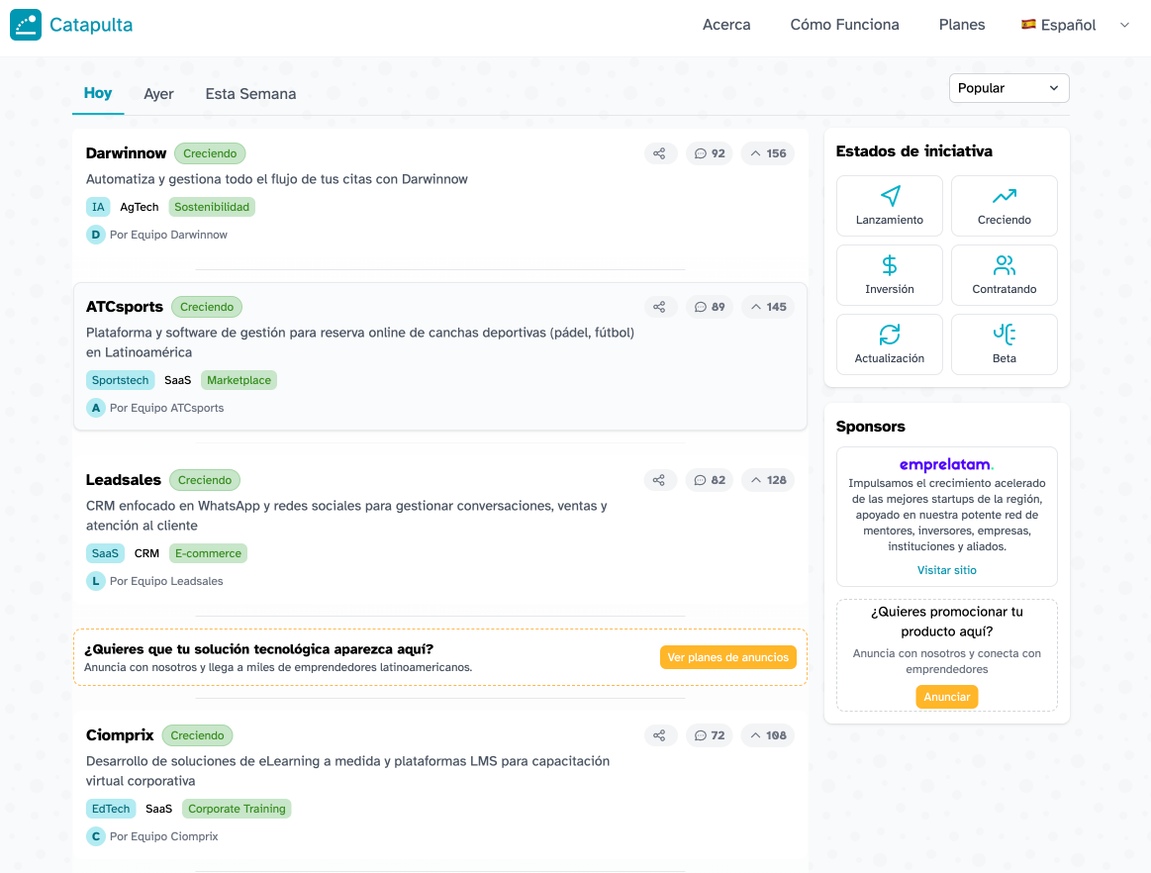Switch to the Hoy tab
This screenshot has width=1151, height=873.
point(98,93)
